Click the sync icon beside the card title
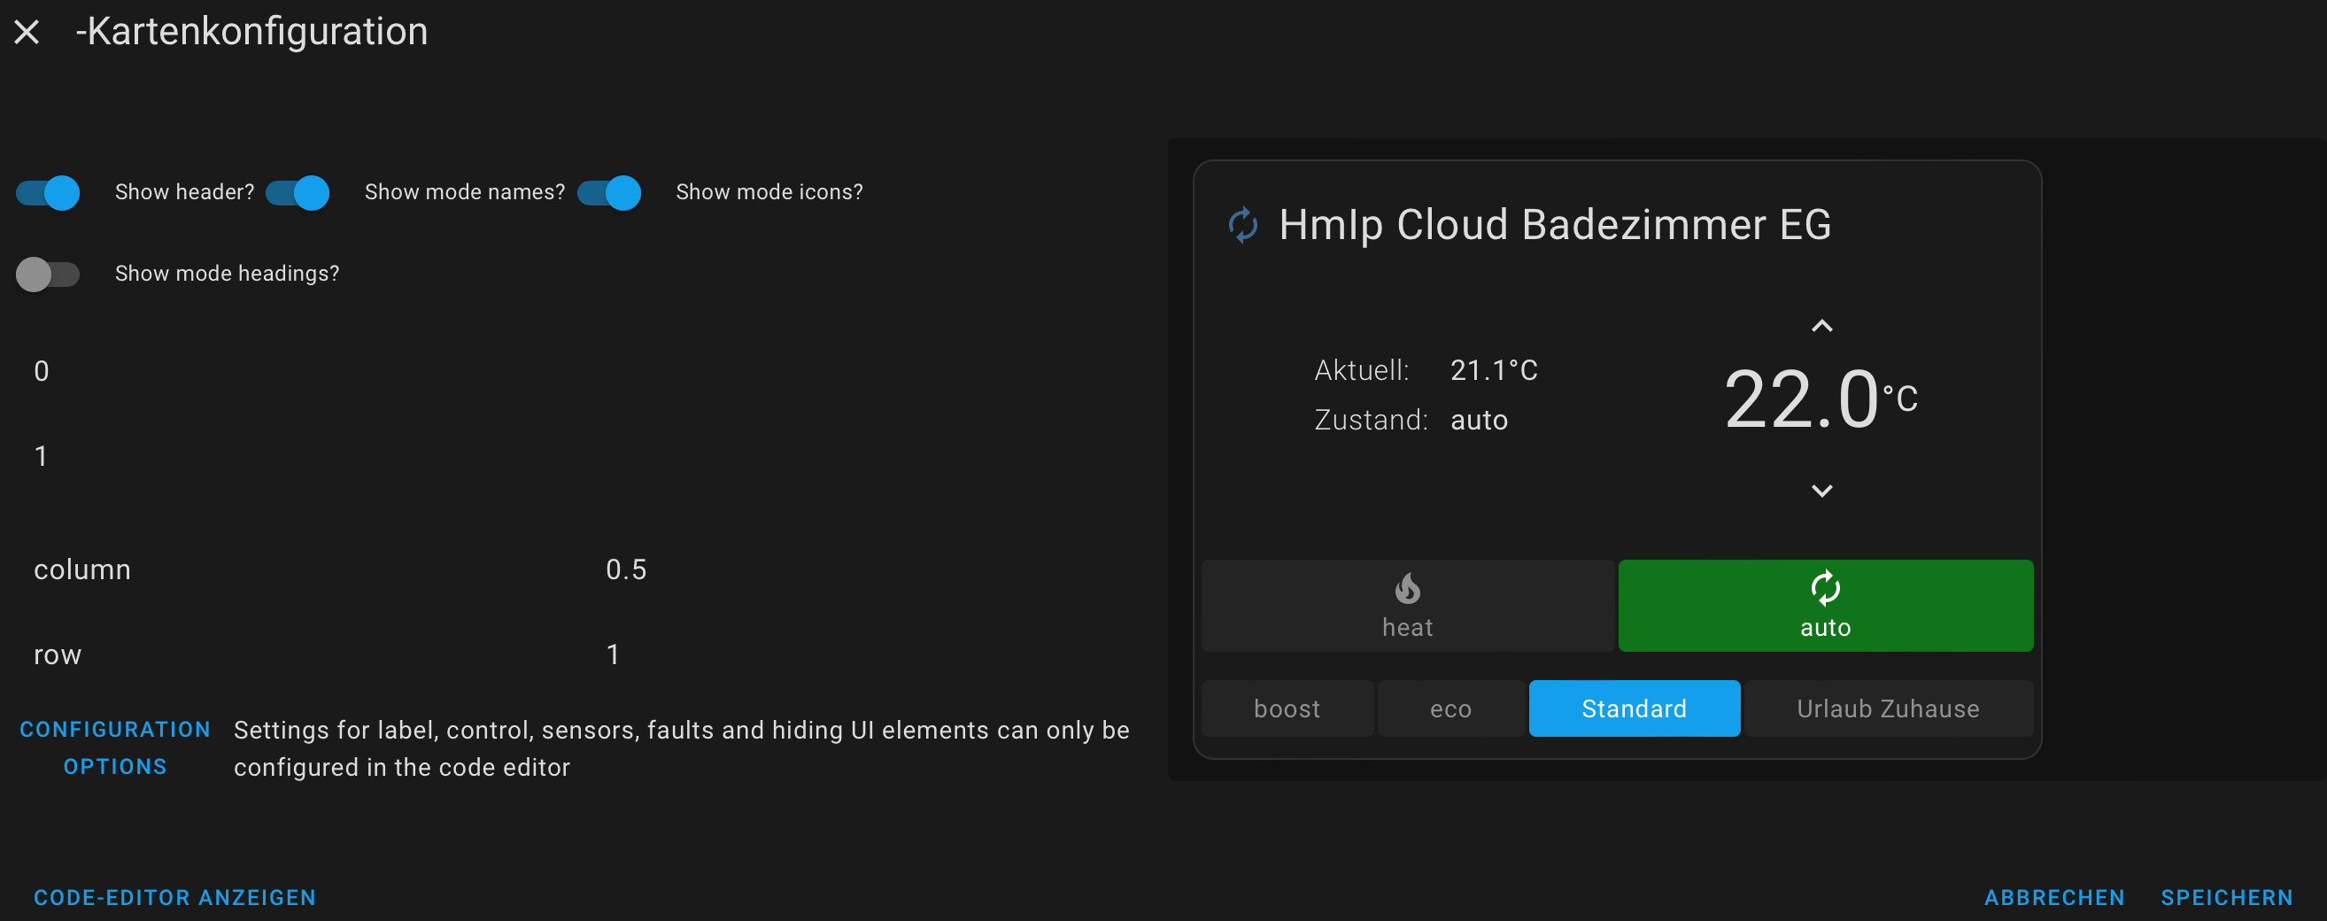This screenshot has width=2327, height=921. (x=1243, y=225)
